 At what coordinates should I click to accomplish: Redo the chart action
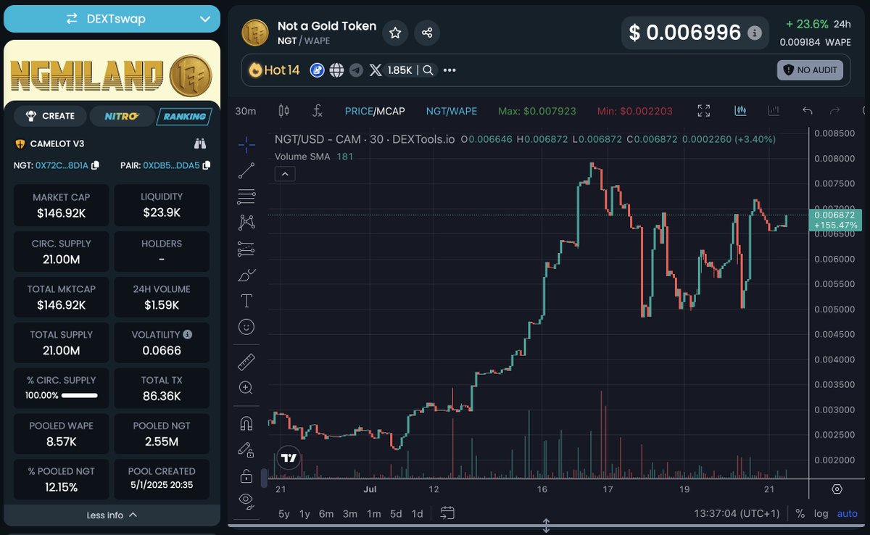coord(834,111)
